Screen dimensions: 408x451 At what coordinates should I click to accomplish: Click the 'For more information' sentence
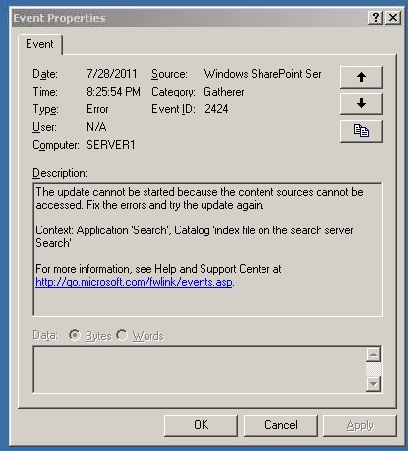158,269
